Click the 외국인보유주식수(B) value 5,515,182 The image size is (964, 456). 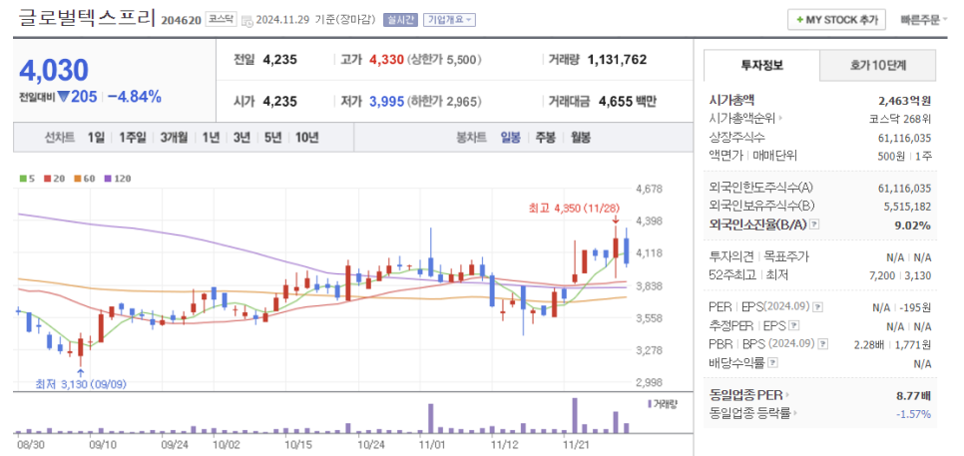pos(907,207)
